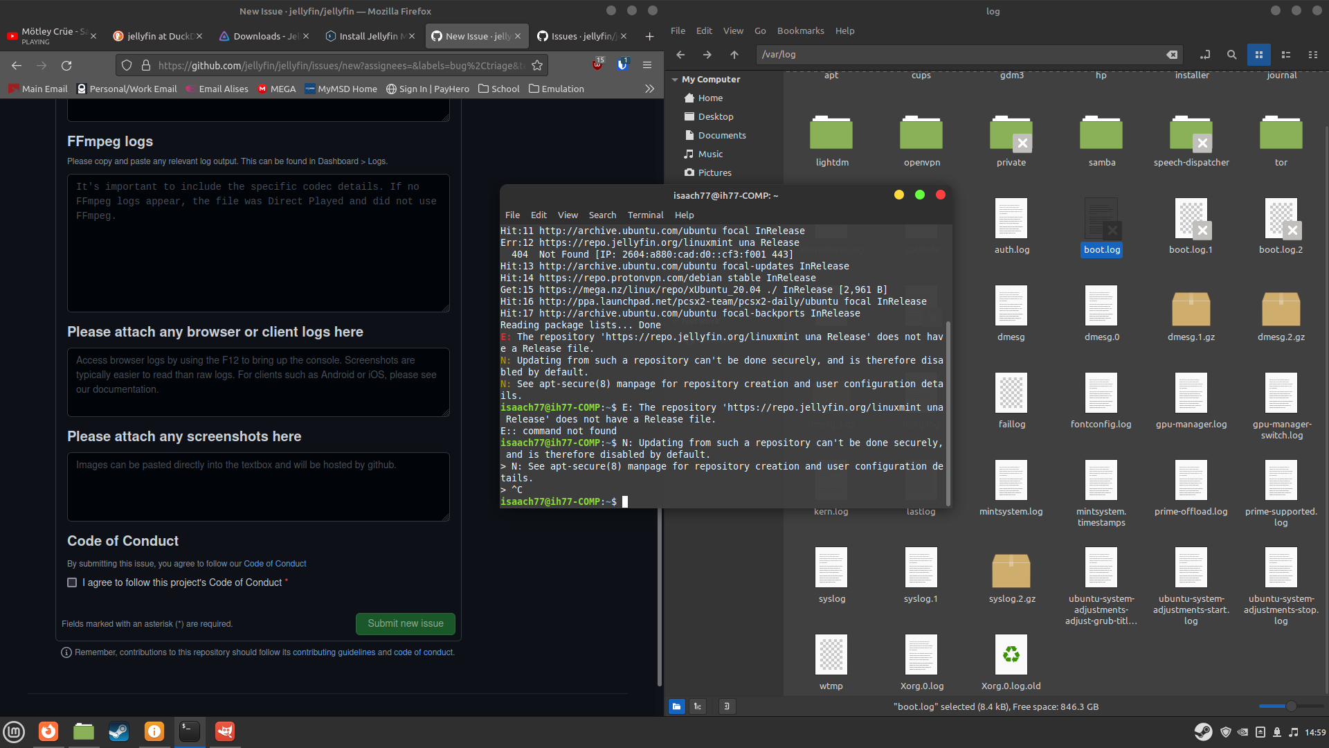
Task: Toggle the location entry bar icon
Action: 1205,55
